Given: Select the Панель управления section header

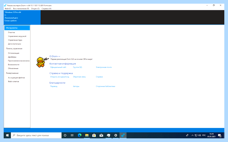Looking at the screenshot, I should click(x=14, y=48).
